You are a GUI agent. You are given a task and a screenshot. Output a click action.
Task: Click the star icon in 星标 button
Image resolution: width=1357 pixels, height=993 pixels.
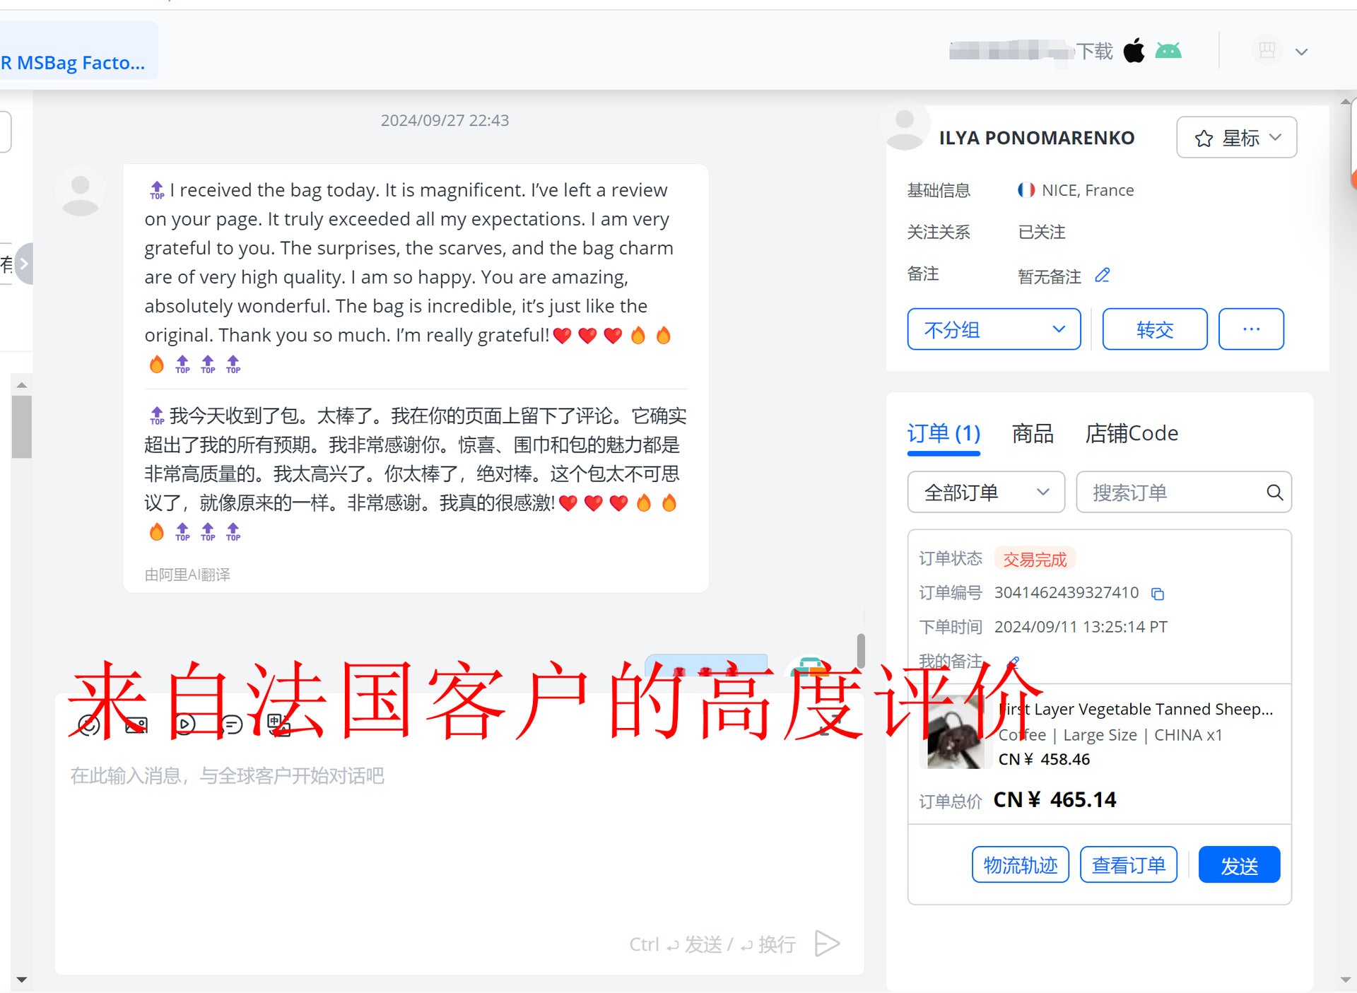(x=1204, y=138)
